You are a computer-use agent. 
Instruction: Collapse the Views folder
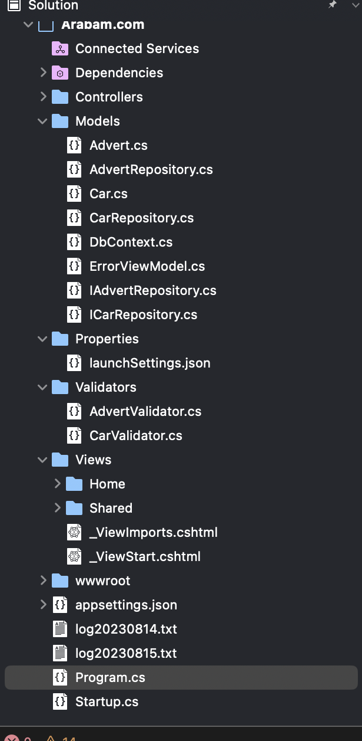[42, 460]
